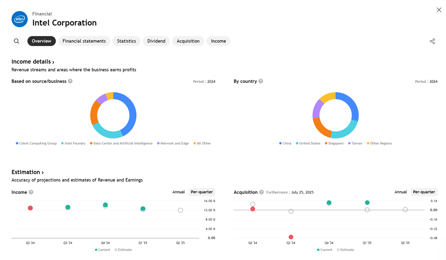Screen dimensions: 446x260
Task: Click the 'Period : 2024' label for source/business
Action: [204, 81]
